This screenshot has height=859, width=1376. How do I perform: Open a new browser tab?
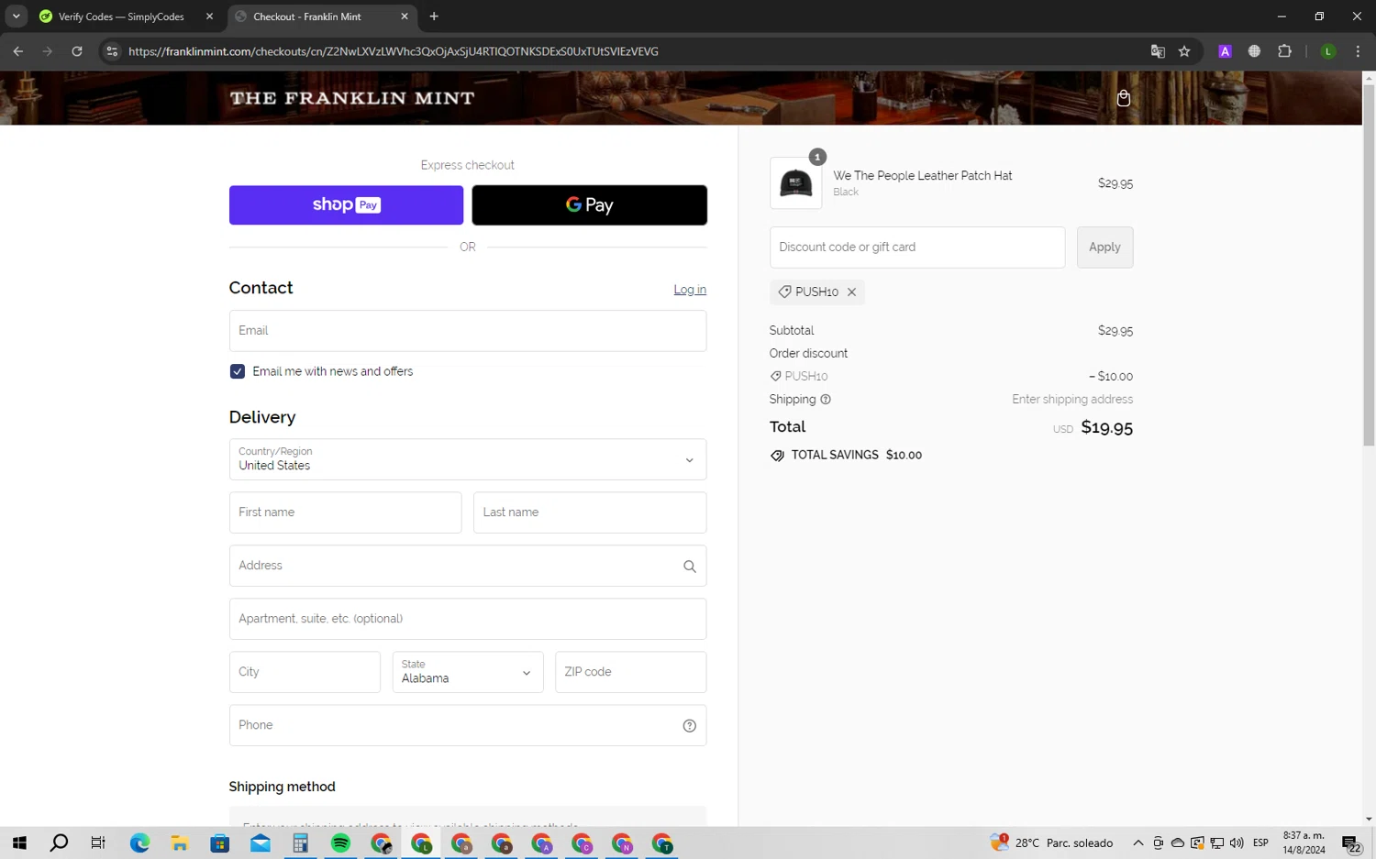coord(434,17)
